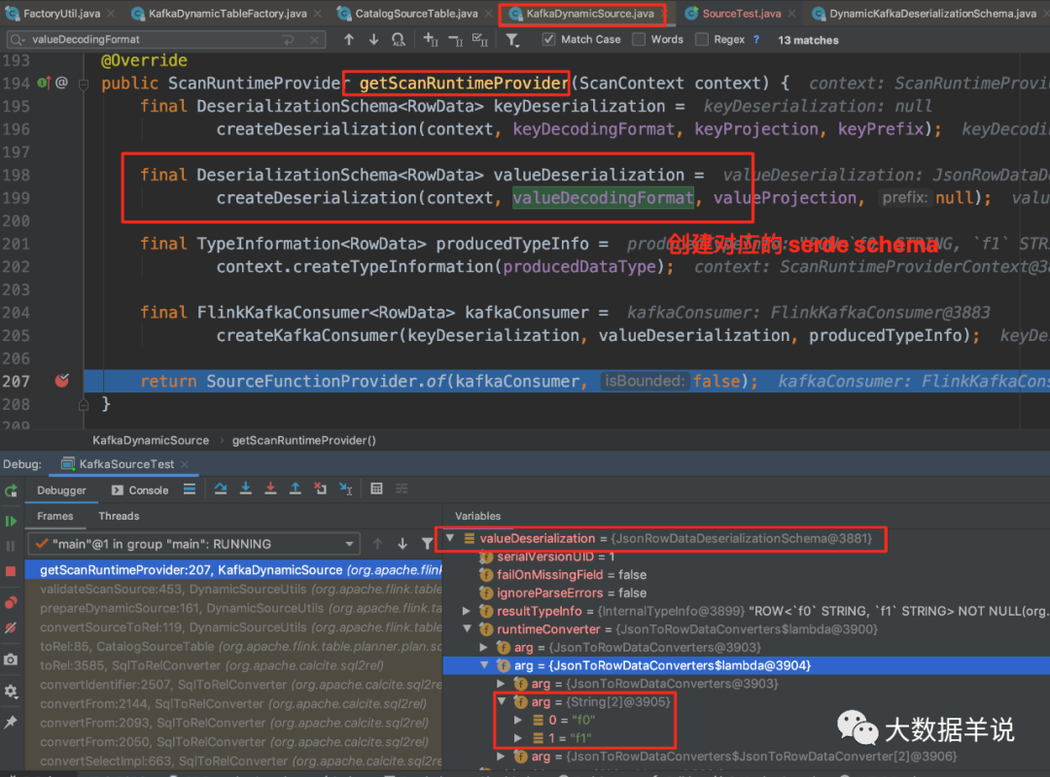Screen dimensions: 1050x777
Task: Enable the Words checkbox
Action: 639,40
